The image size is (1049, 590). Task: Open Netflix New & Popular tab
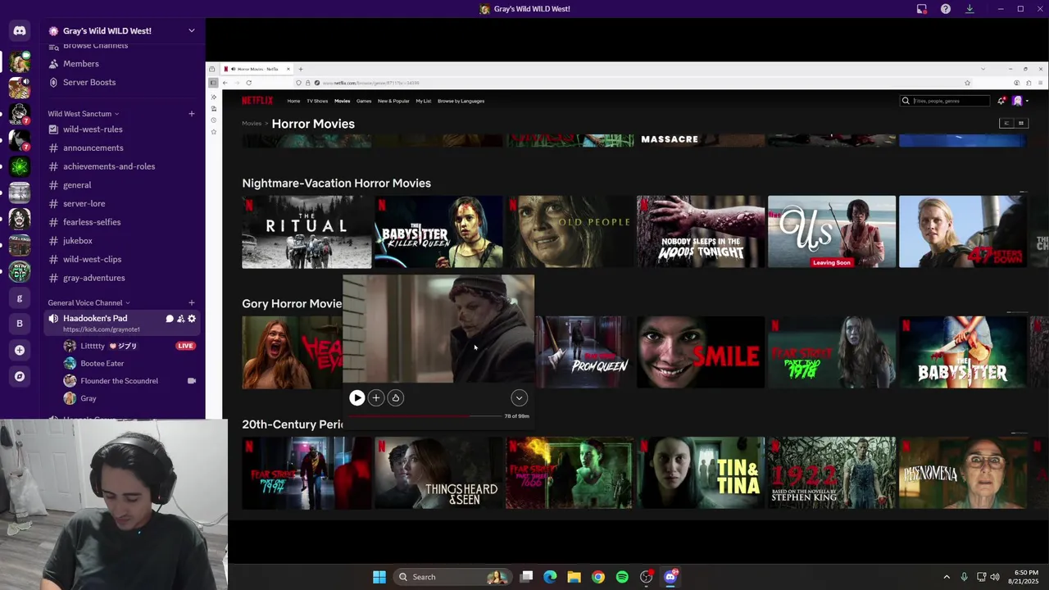(x=393, y=101)
